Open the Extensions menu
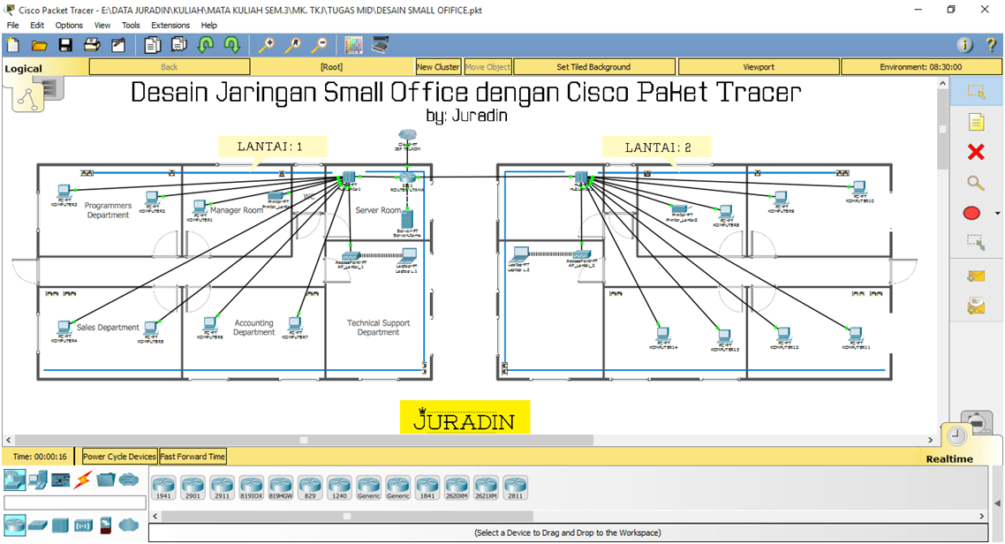This screenshot has height=544, width=1005. [x=170, y=25]
